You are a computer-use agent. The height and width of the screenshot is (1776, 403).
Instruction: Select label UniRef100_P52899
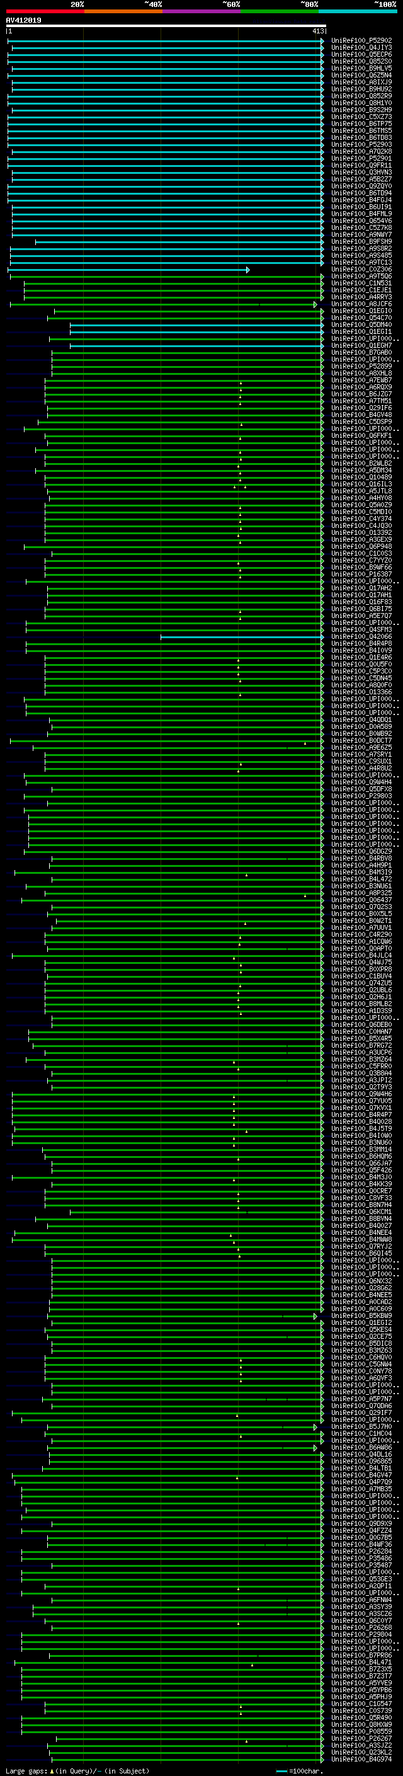(361, 367)
